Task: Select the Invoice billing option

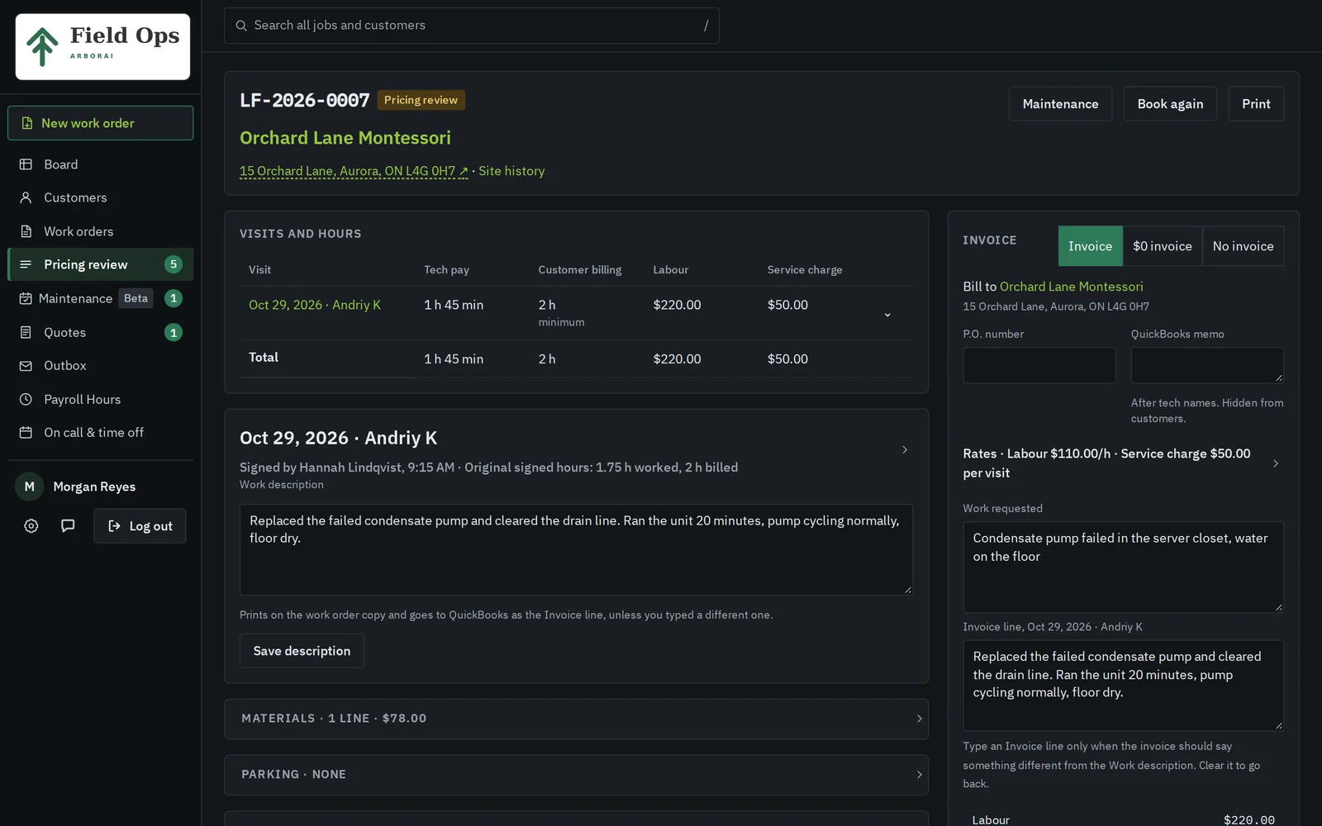Action: pyautogui.click(x=1090, y=246)
